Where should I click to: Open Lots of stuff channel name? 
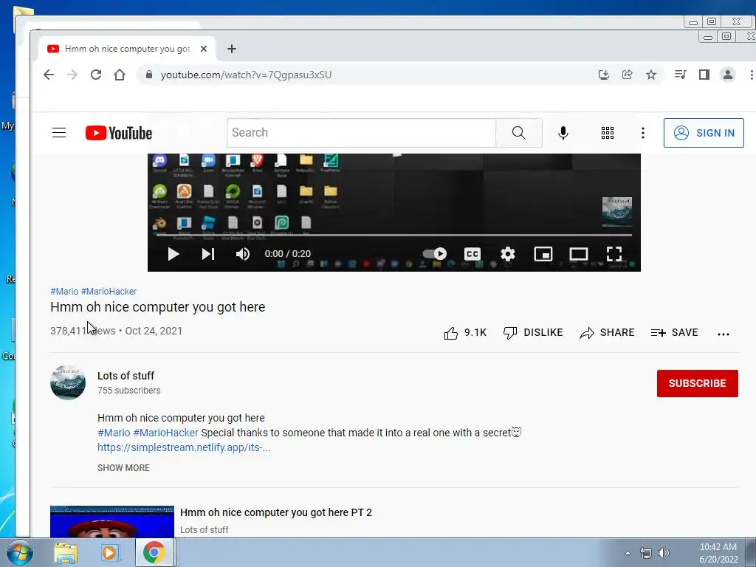(x=126, y=376)
